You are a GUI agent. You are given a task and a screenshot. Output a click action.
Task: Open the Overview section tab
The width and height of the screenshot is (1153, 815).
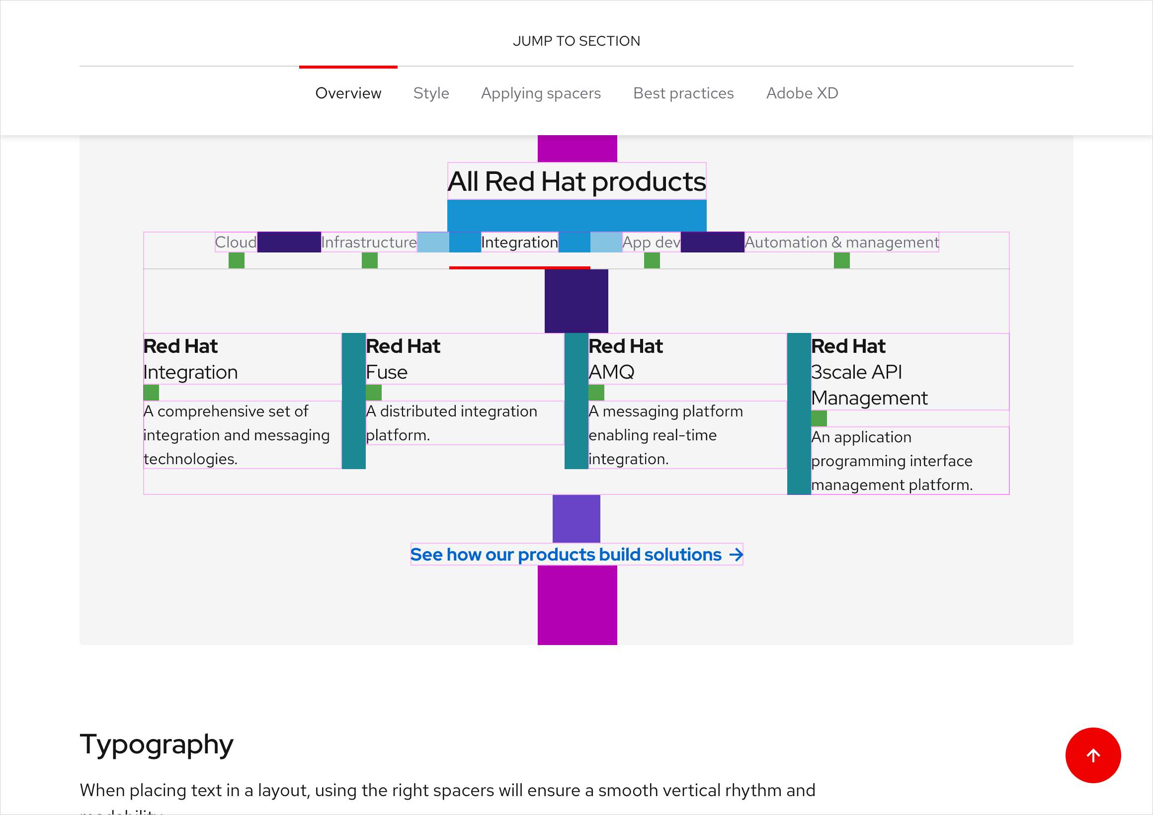(348, 93)
